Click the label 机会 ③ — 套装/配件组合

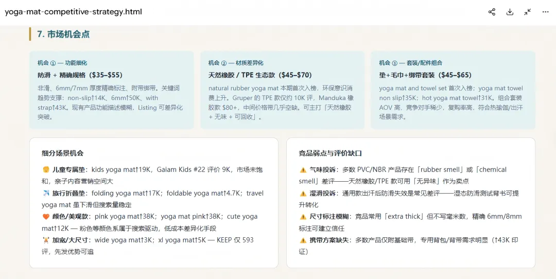click(x=411, y=63)
